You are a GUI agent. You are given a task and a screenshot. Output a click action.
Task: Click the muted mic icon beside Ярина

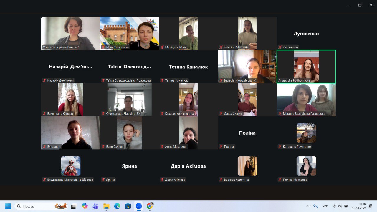(103, 180)
